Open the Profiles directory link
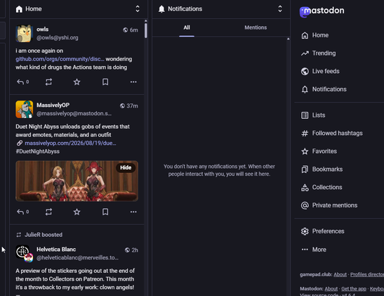384x296 pixels. [367, 274]
